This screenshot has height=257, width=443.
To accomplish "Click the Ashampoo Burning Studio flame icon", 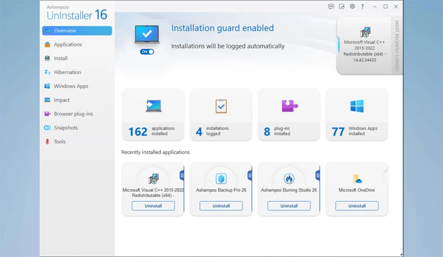I will tap(289, 178).
